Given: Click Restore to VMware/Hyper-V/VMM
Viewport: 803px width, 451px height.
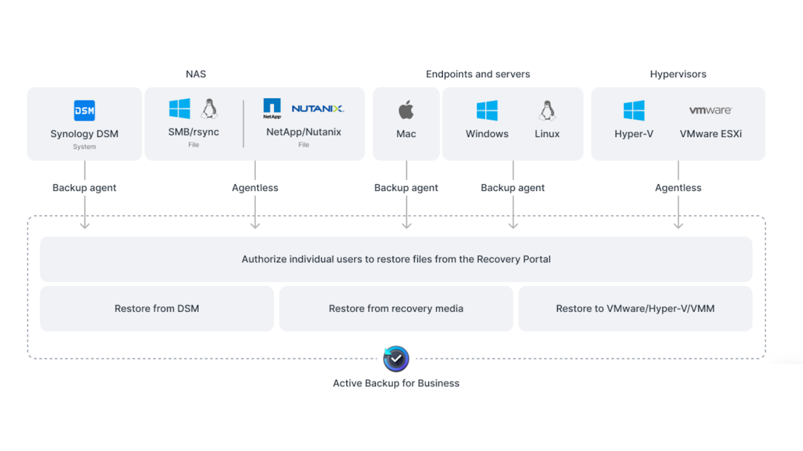Looking at the screenshot, I should (635, 308).
